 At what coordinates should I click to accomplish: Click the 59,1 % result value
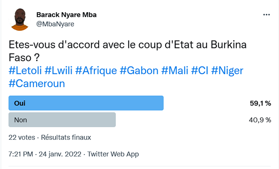coord(260,103)
